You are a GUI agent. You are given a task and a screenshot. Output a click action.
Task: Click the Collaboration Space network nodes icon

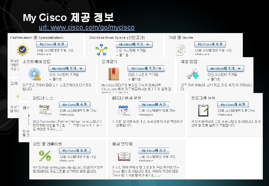(101, 50)
